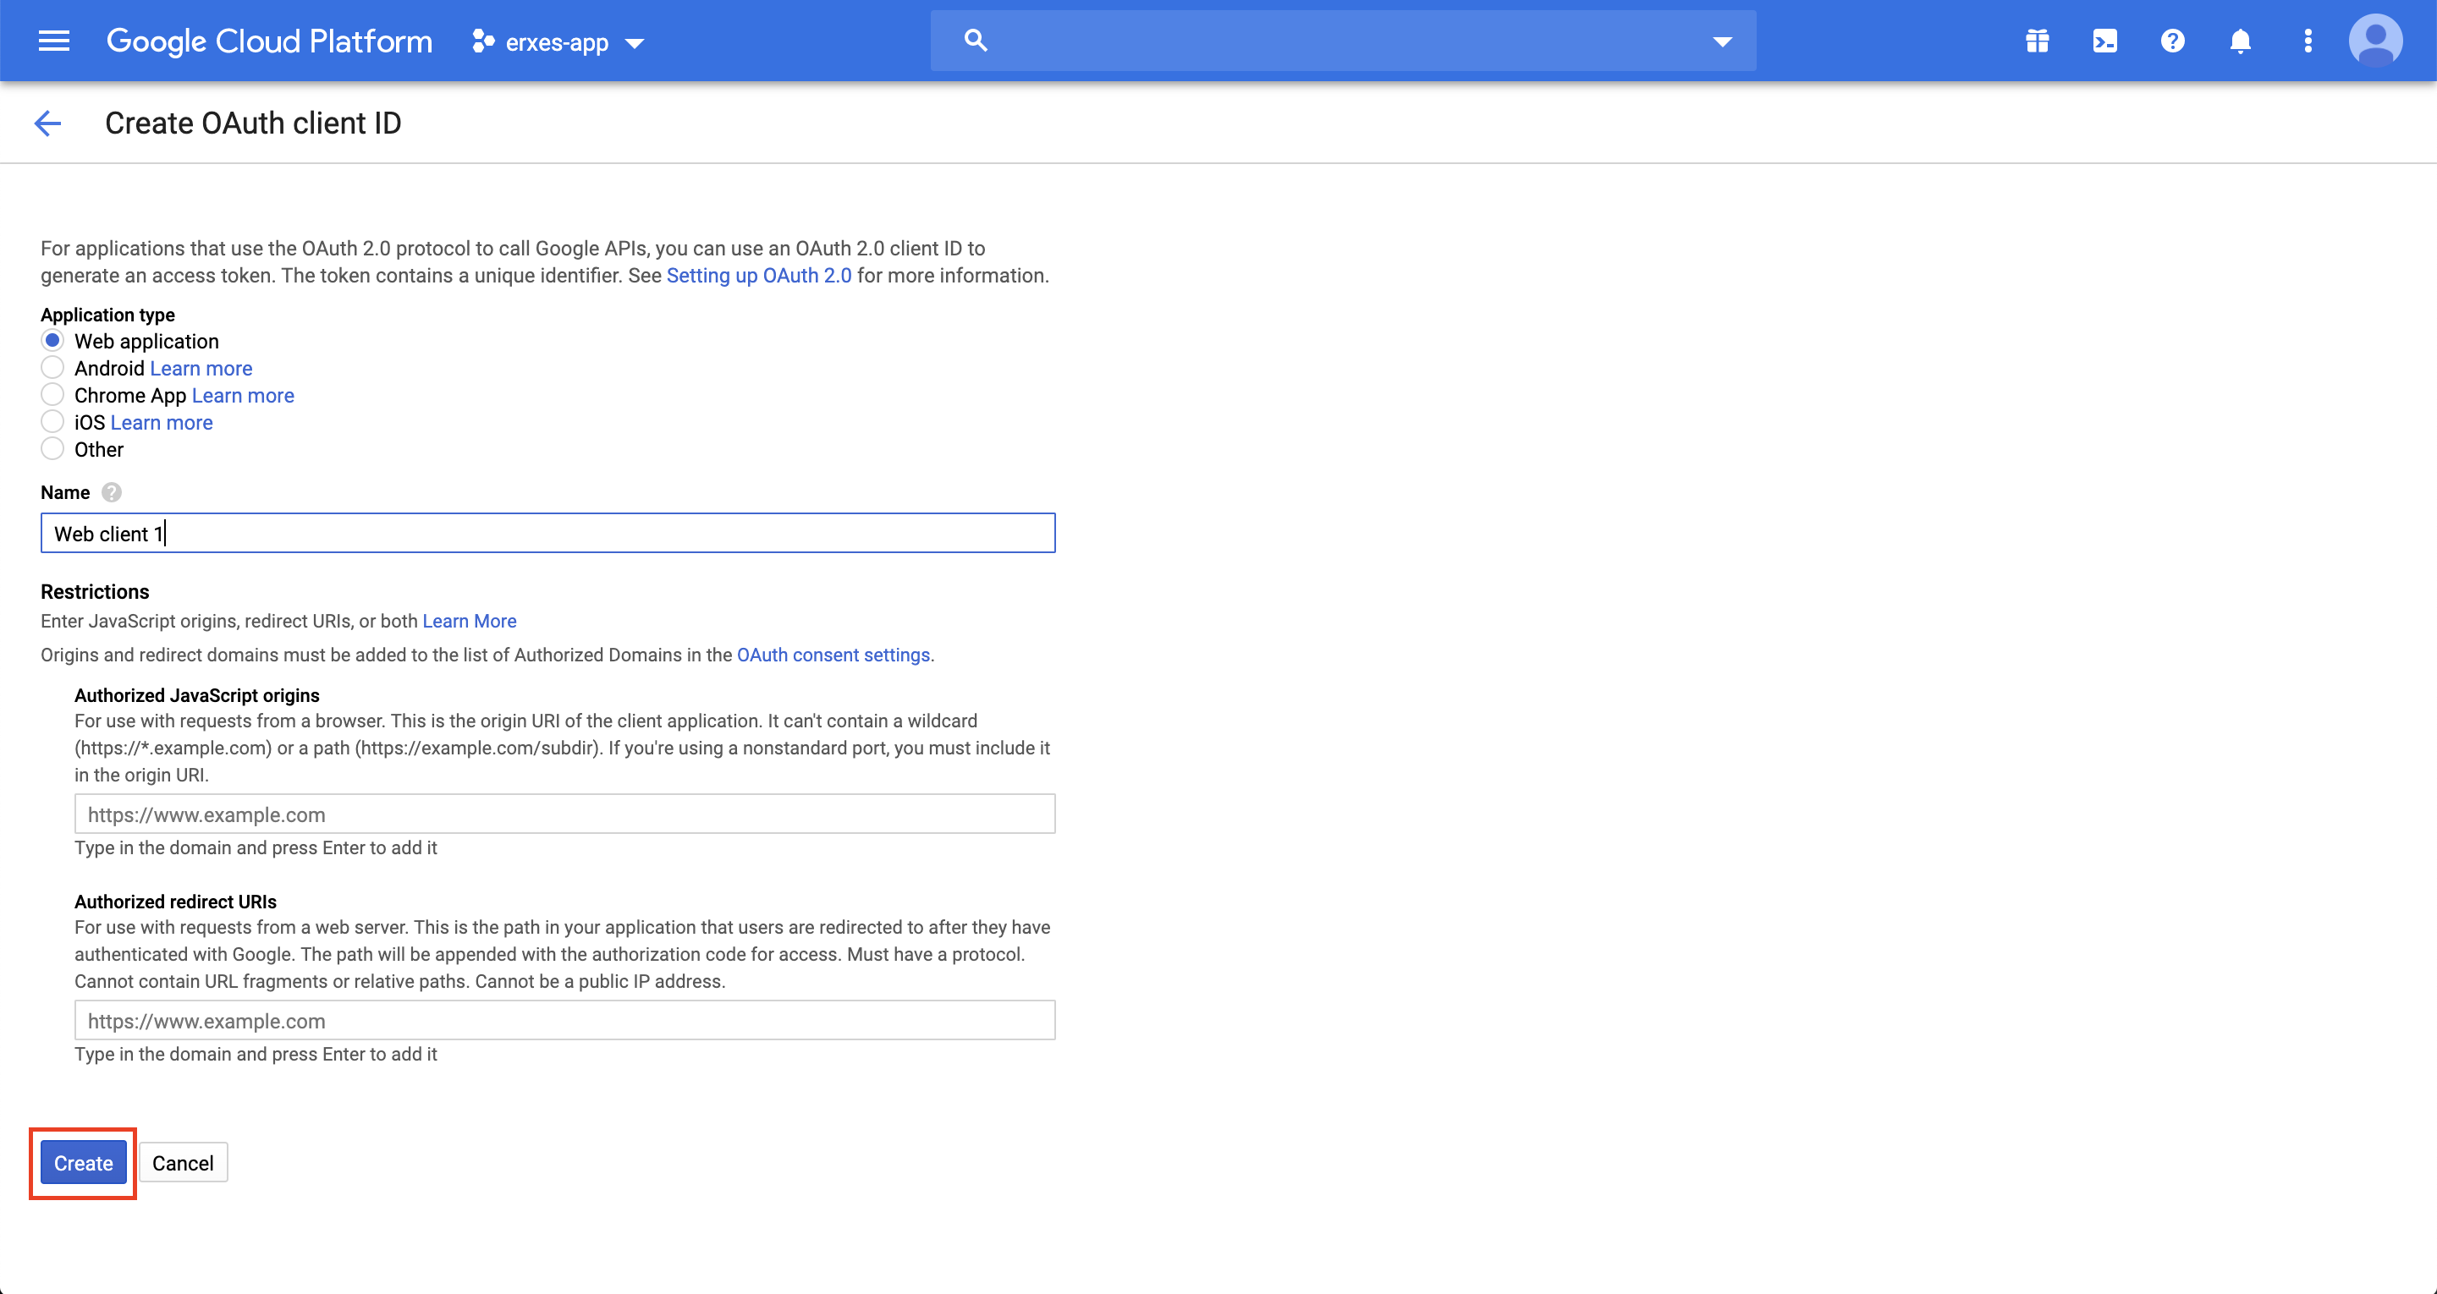Click the Cancel button
The image size is (2437, 1294).
(183, 1163)
